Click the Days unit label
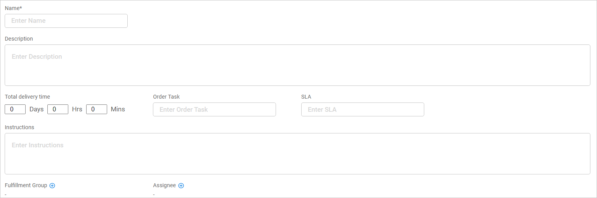The image size is (597, 198). click(x=36, y=109)
